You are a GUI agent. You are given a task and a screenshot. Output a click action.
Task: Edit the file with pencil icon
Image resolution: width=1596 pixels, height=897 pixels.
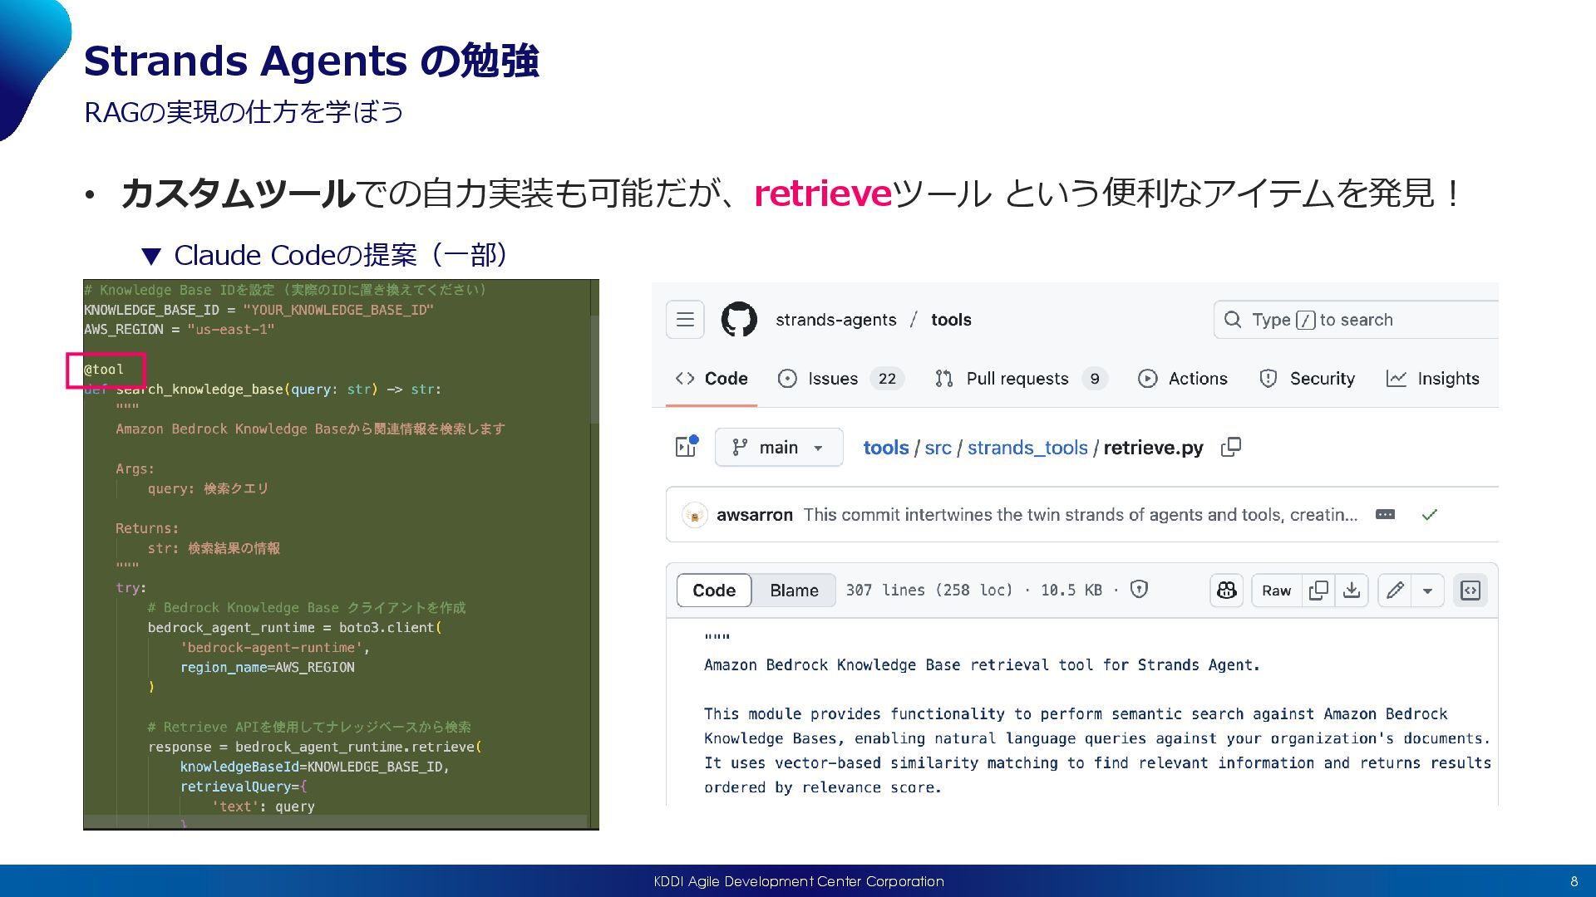(1395, 591)
